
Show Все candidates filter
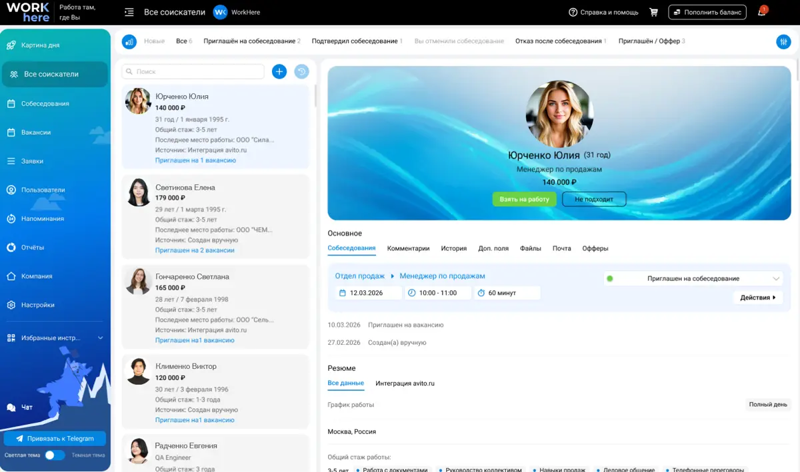[184, 41]
